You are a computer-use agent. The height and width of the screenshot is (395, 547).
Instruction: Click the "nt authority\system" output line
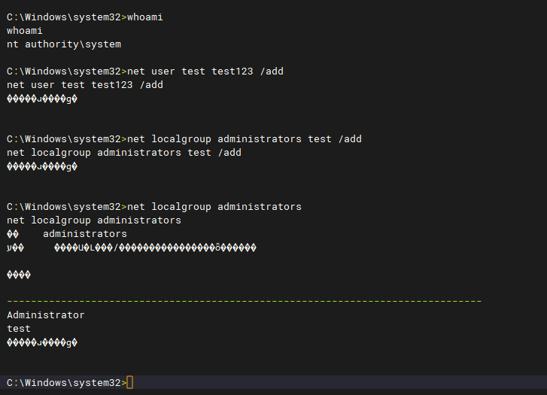click(x=64, y=44)
